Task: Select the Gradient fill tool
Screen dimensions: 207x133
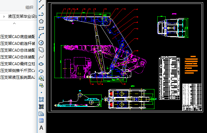Action: (x=41, y=107)
